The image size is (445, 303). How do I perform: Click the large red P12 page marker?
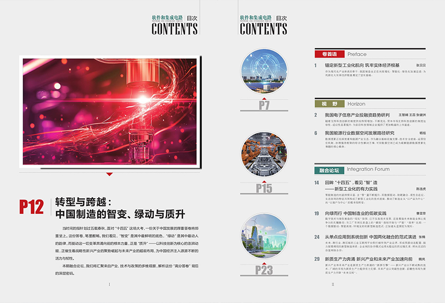(31, 207)
